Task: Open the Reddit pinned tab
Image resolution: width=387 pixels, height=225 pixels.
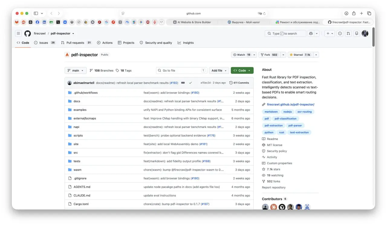Action: tap(24, 22)
